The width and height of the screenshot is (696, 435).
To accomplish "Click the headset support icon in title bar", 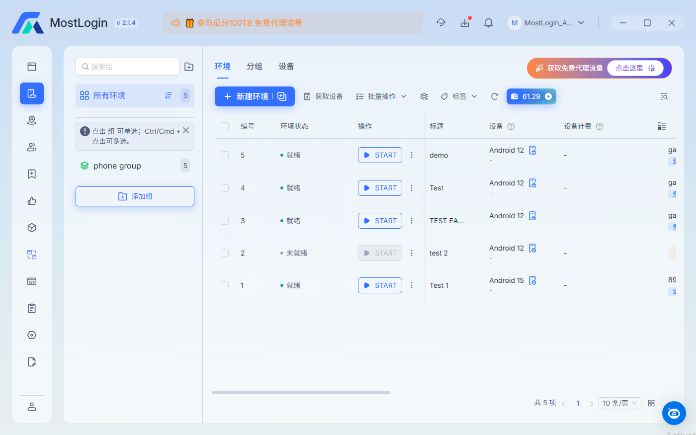I will point(441,23).
